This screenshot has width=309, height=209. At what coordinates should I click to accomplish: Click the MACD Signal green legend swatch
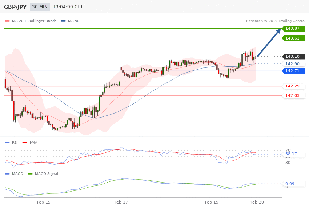[30, 173]
